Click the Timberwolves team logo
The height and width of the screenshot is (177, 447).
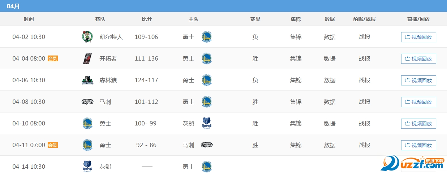pyautogui.click(x=87, y=80)
